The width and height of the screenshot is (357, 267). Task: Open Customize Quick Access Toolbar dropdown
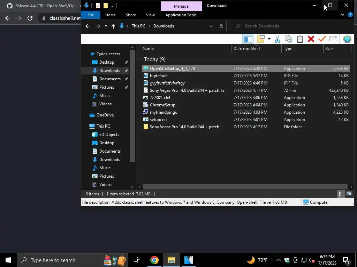tap(112, 6)
